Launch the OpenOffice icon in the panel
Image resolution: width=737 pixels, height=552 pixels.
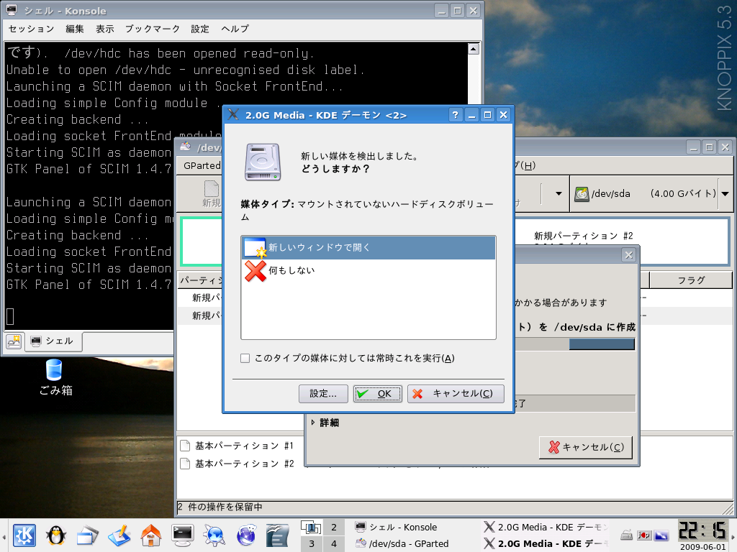pyautogui.click(x=277, y=535)
